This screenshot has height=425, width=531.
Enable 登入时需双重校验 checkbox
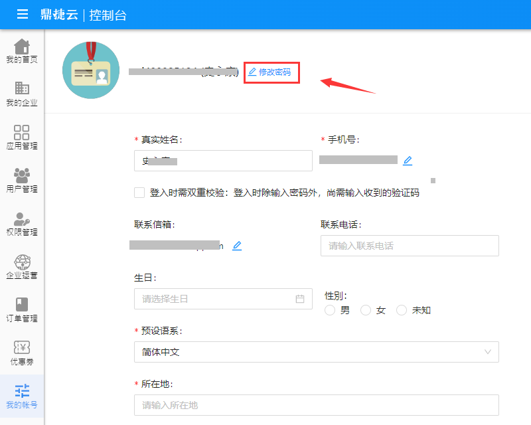click(139, 193)
